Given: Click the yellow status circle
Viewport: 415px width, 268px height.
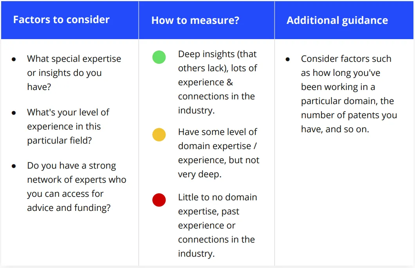Looking at the screenshot, I should pyautogui.click(x=159, y=135).
